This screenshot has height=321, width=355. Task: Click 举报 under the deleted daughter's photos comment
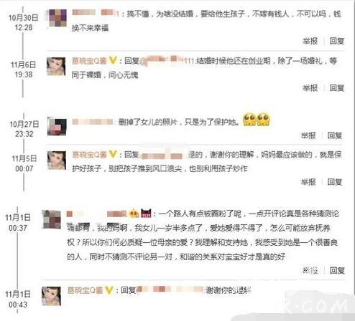[x=308, y=135]
